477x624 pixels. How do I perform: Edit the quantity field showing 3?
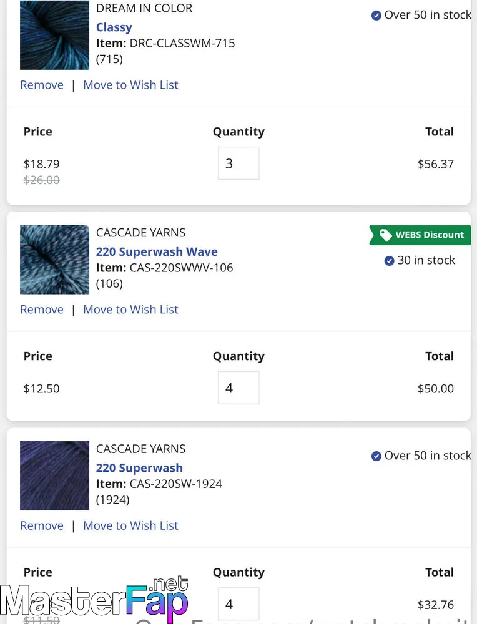pyautogui.click(x=238, y=163)
